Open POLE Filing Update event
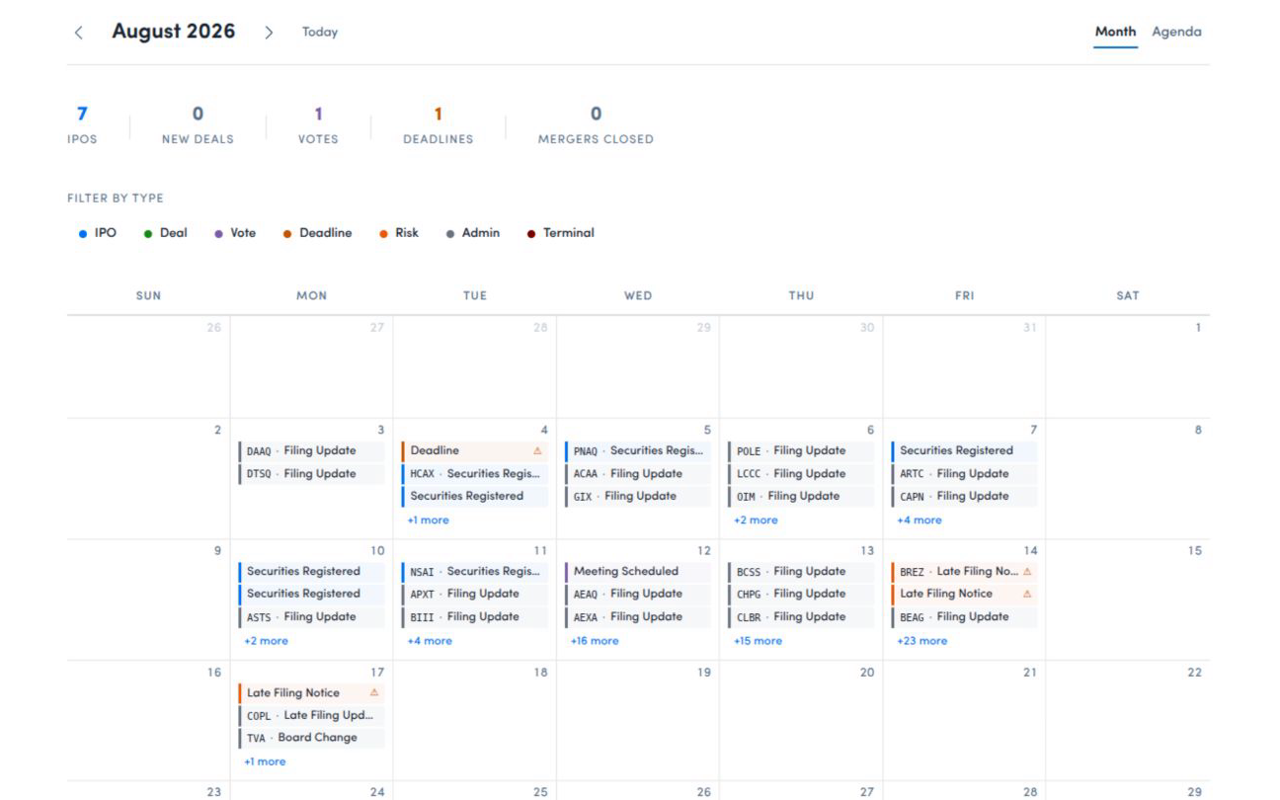 tap(801, 450)
